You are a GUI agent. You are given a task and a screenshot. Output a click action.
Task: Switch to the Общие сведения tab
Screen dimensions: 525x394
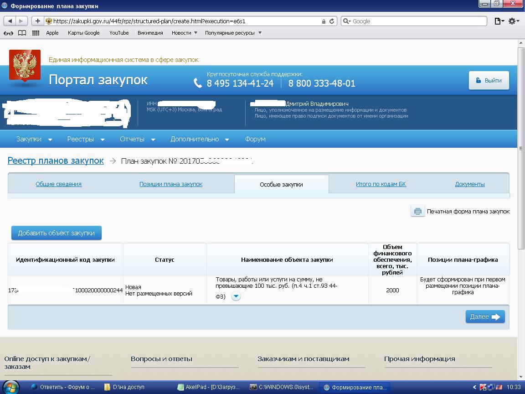58,184
